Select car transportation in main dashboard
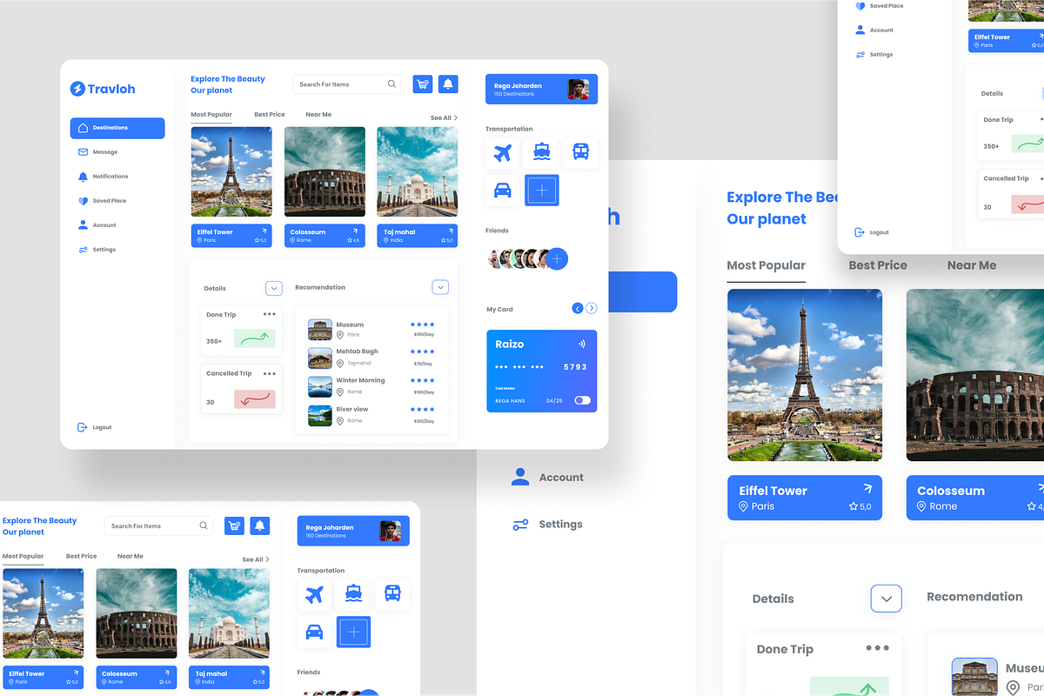 [x=503, y=191]
